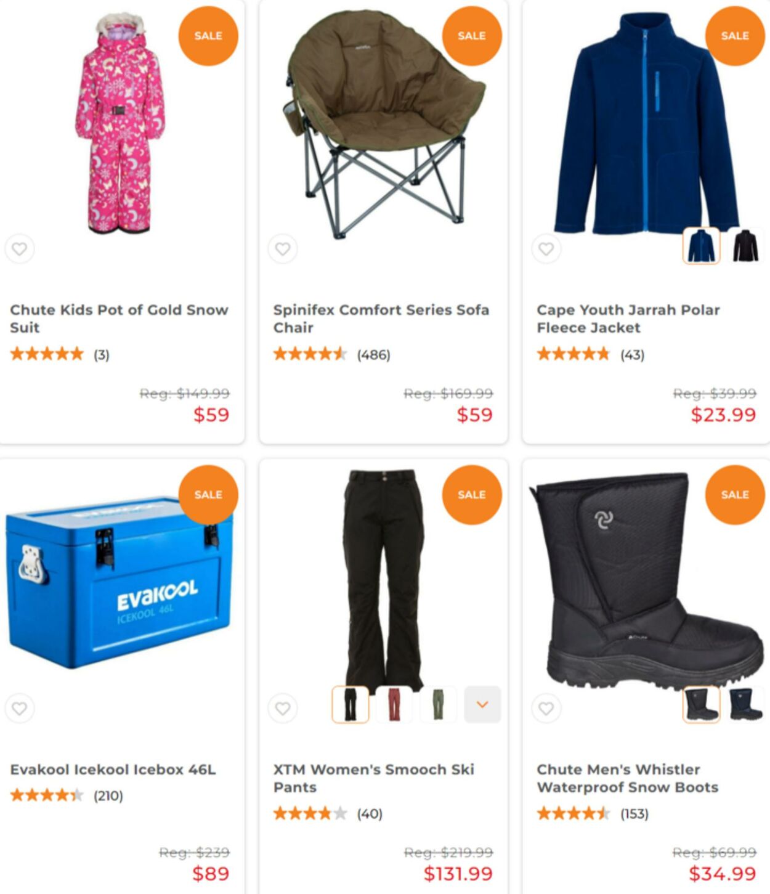Click heart icon on Cape Youth Fleece Jacket
770x894 pixels.
click(x=546, y=249)
